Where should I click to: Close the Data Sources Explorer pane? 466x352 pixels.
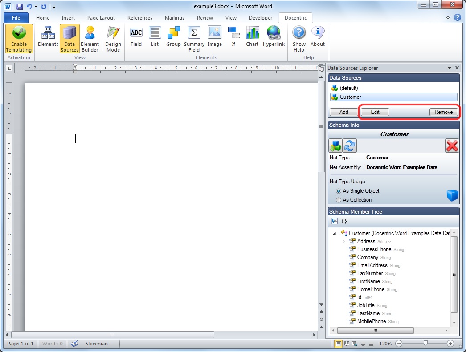[457, 68]
